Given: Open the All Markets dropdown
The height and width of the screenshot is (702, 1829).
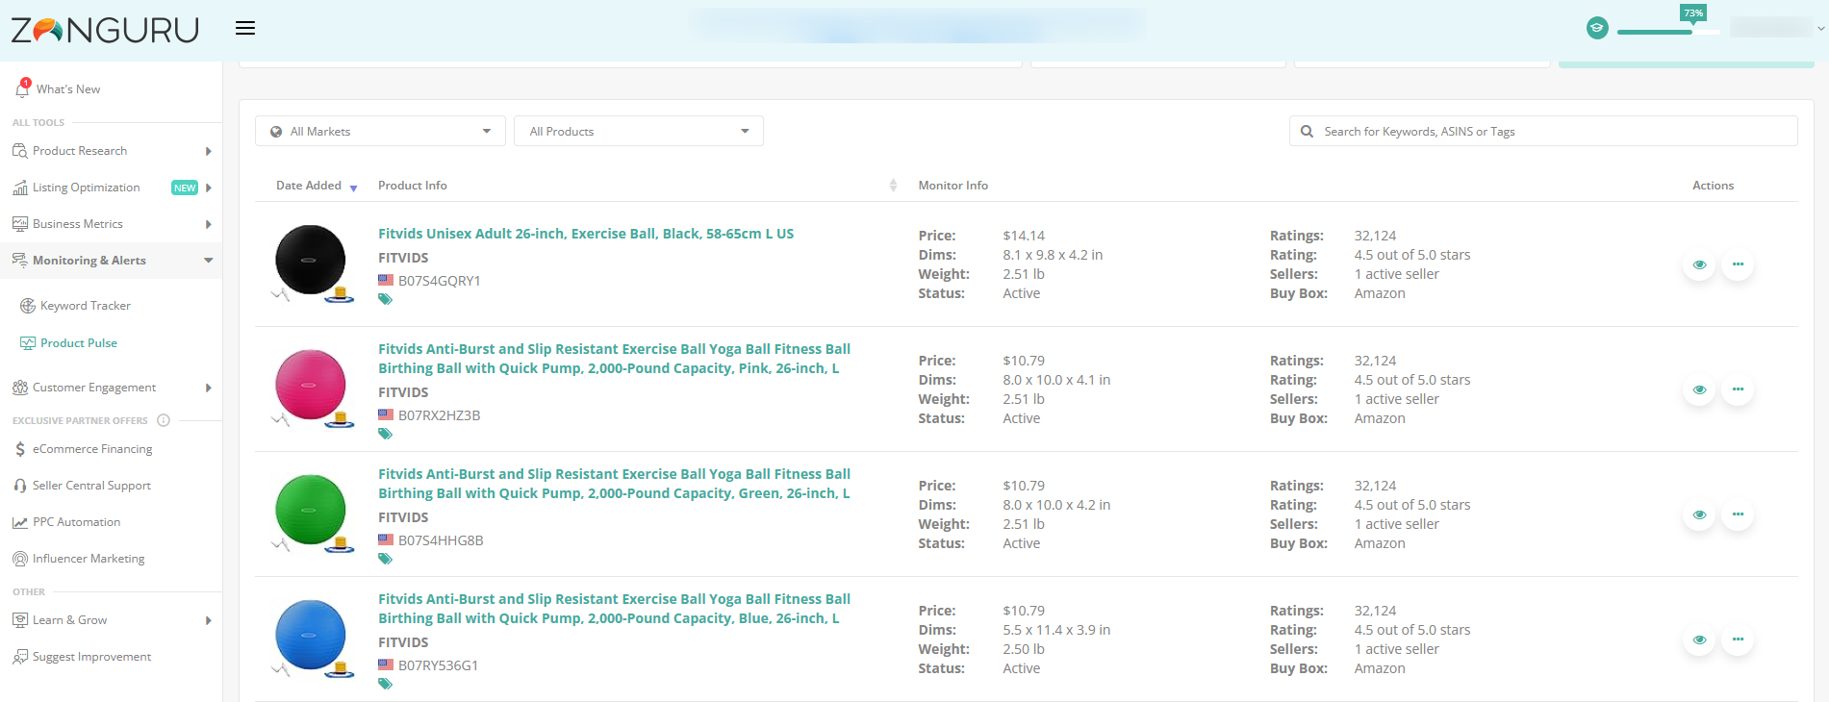Looking at the screenshot, I should 380,131.
